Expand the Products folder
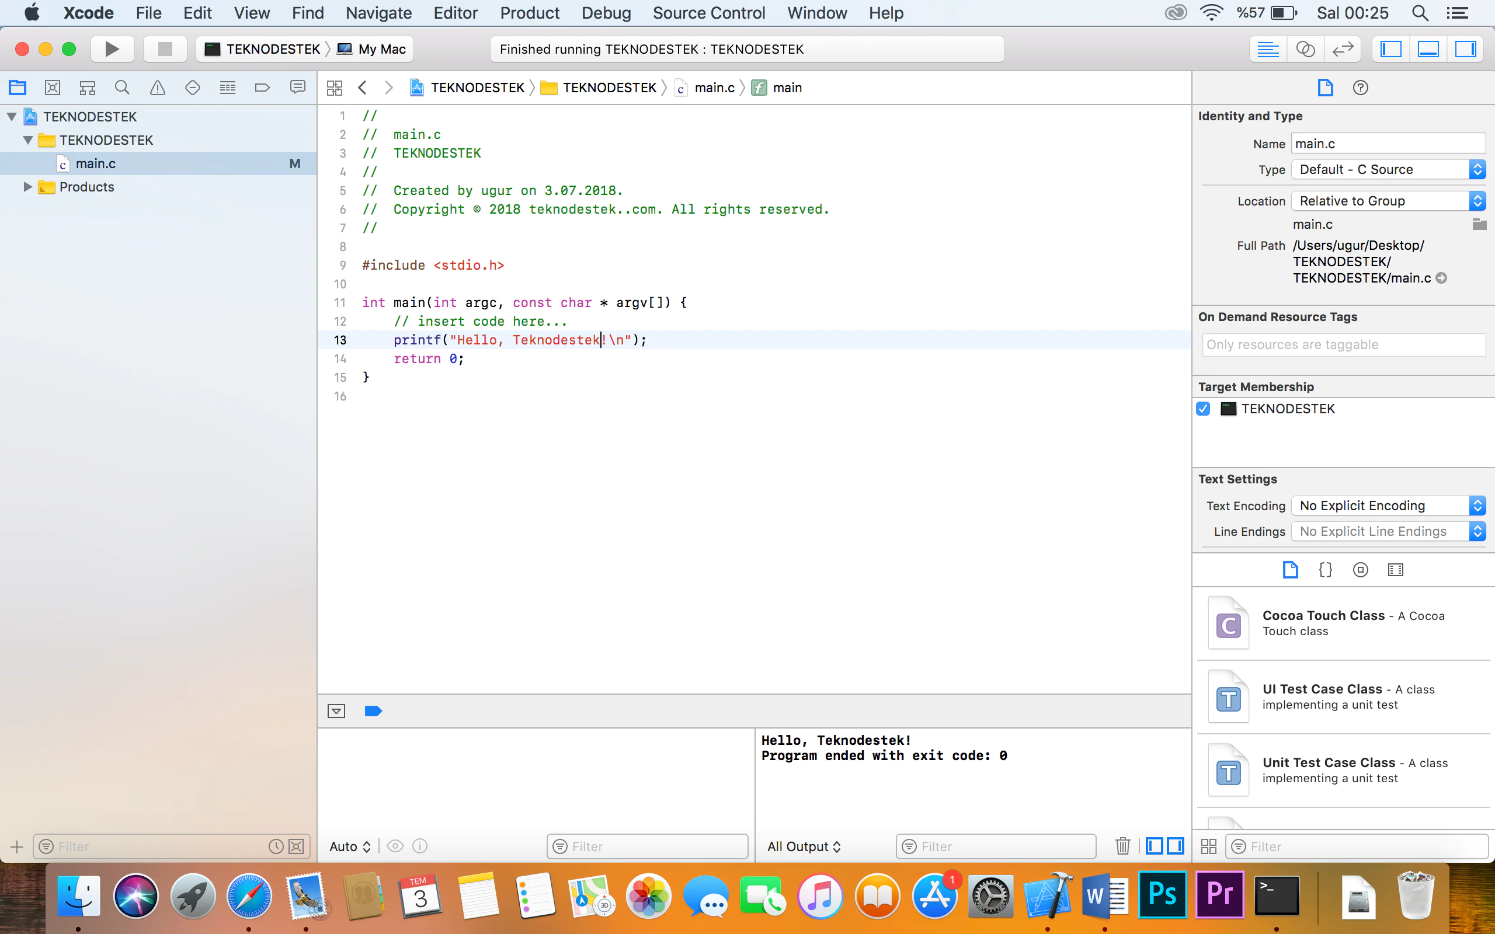Viewport: 1495px width, 934px height. tap(27, 187)
